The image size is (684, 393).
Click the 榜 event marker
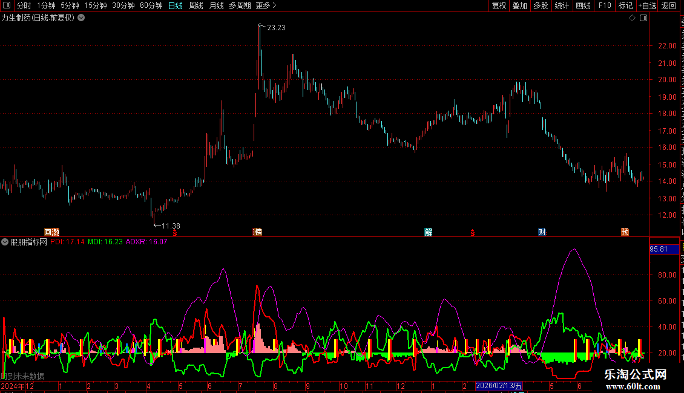(257, 232)
